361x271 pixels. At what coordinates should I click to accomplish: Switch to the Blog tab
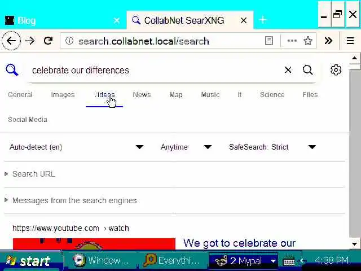point(62,20)
